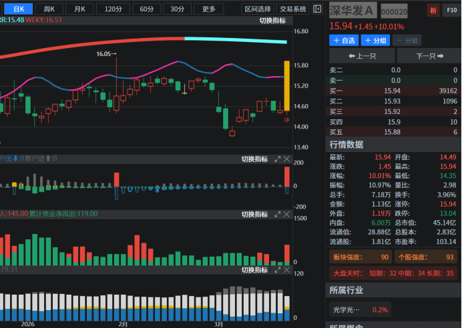
Task: Open the 更多 timeframe options
Action: (209, 9)
